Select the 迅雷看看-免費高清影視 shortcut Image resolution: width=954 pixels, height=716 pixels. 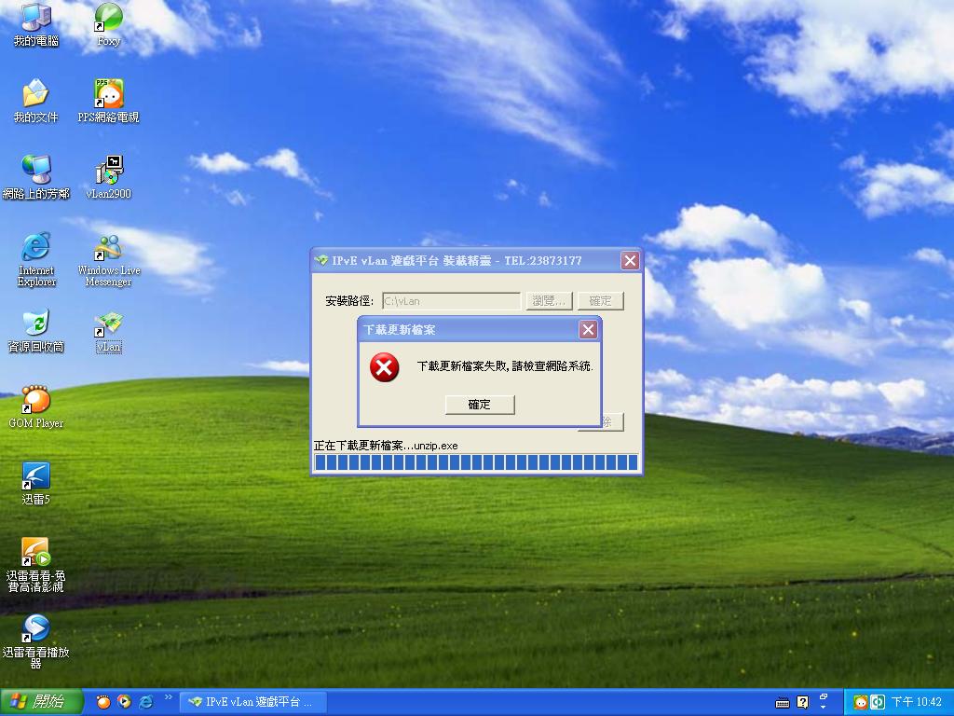pyautogui.click(x=36, y=565)
